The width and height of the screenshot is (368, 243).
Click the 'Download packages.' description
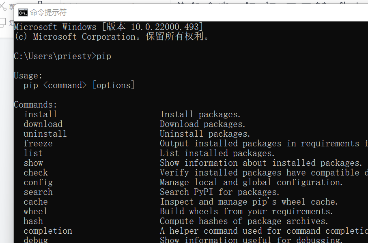202,124
